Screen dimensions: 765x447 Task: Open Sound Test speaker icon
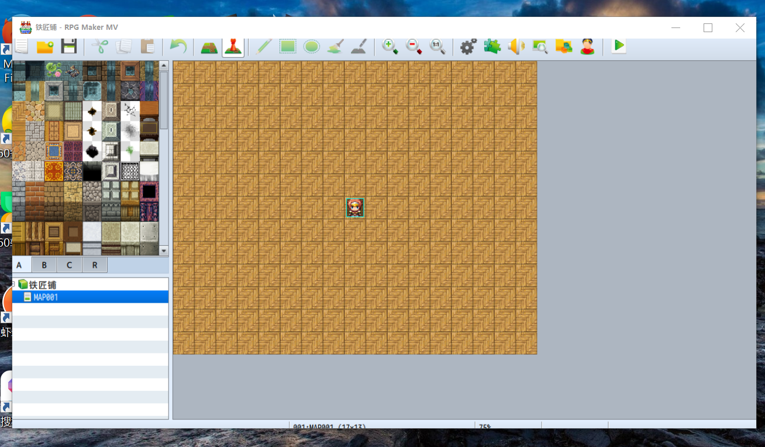click(x=516, y=46)
